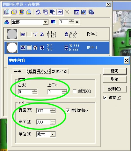Click the first layer manager toolbar icon
The image size is (131, 151).
[x=7, y=12]
